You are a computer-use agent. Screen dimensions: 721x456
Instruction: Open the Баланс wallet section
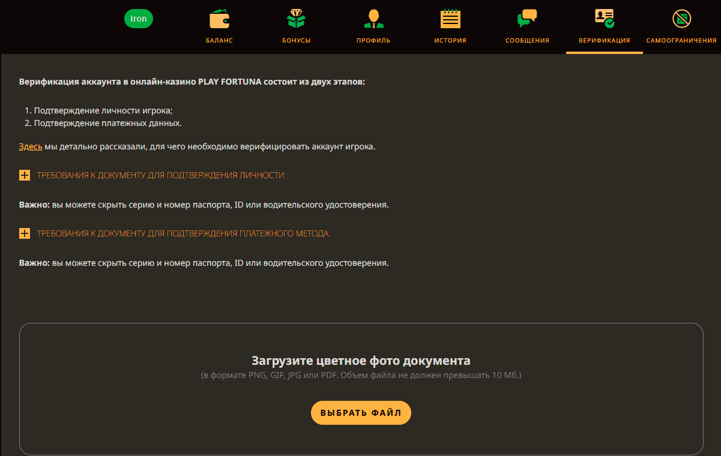(x=219, y=27)
